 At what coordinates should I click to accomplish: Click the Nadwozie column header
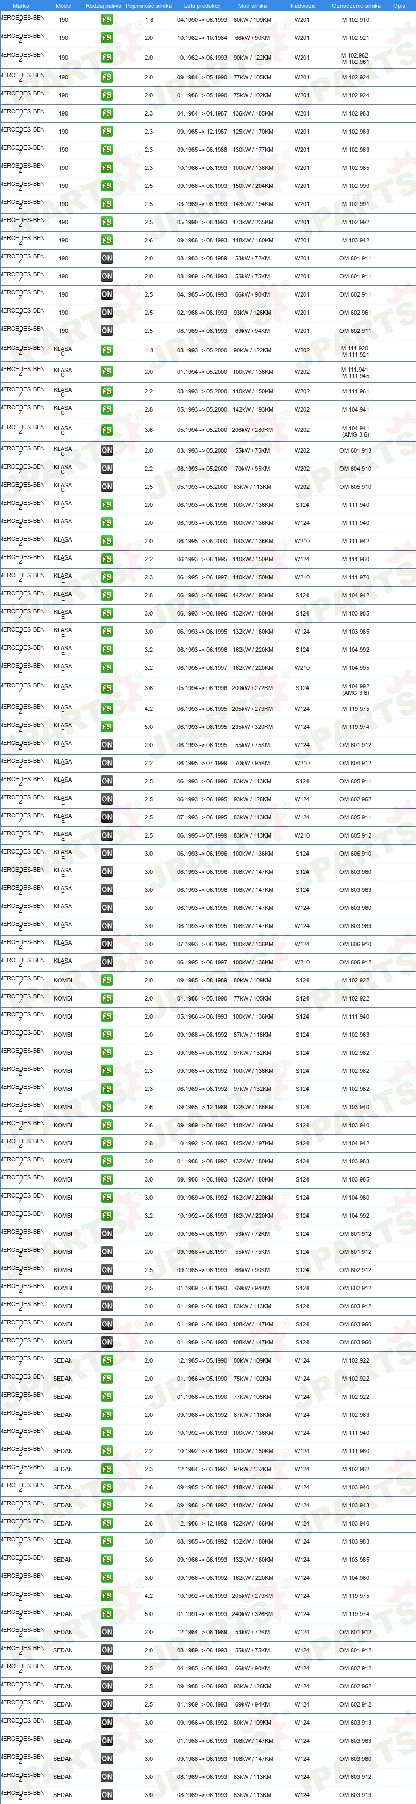point(303,6)
